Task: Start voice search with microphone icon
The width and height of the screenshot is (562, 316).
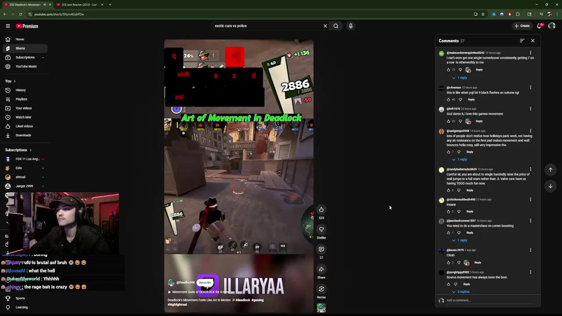Action: tap(350, 26)
